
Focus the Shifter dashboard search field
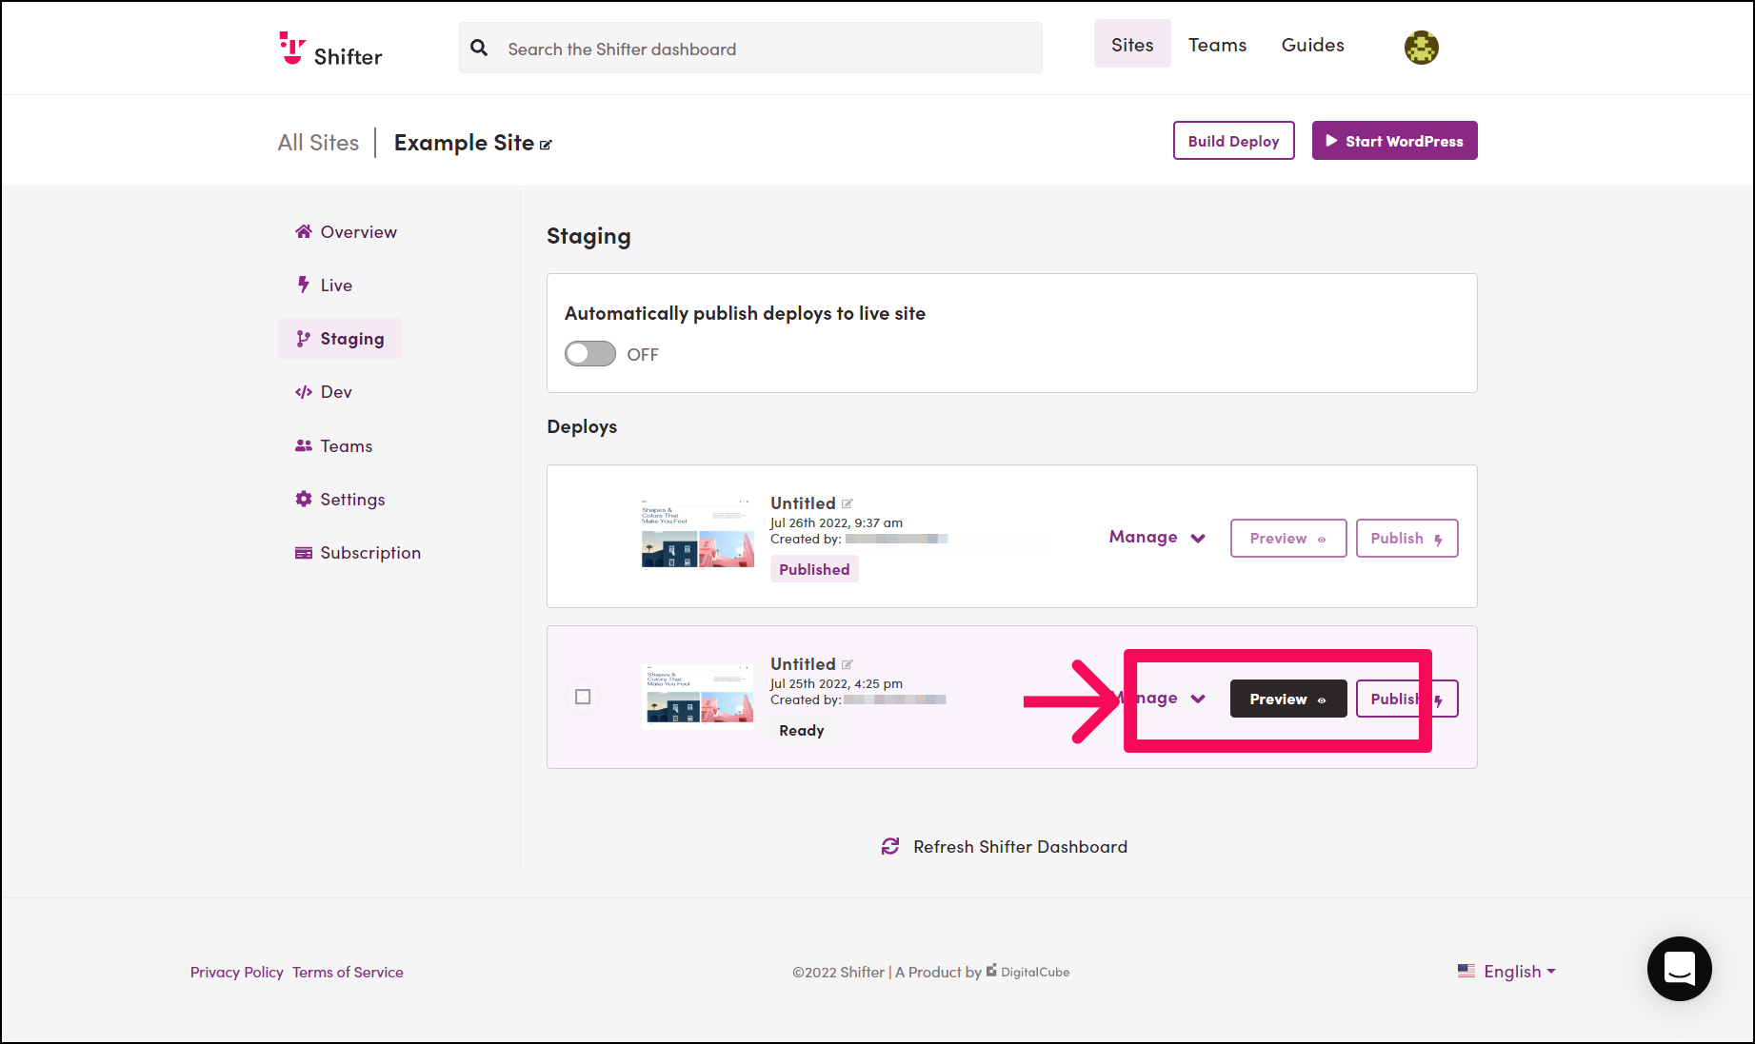click(750, 49)
